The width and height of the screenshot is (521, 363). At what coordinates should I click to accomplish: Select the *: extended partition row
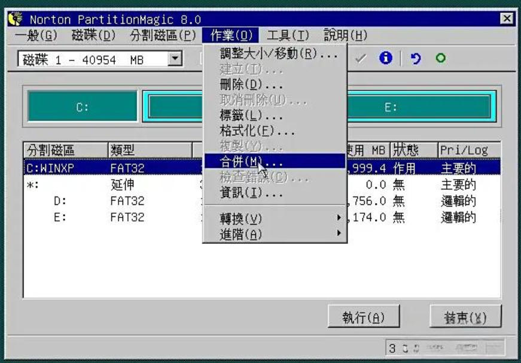(x=262, y=184)
